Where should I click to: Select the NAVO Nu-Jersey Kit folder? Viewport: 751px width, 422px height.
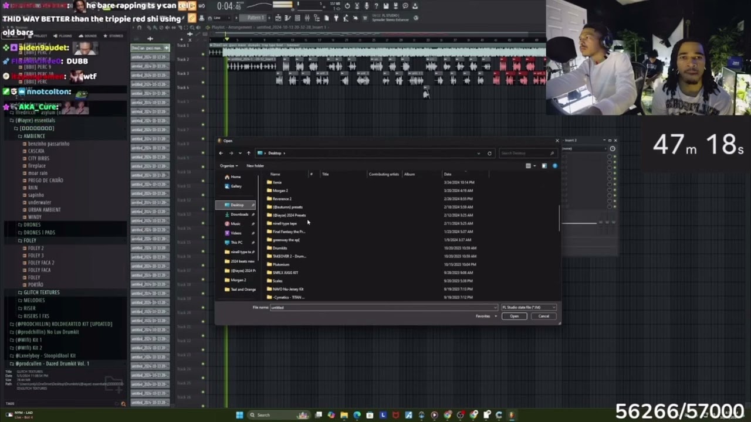(x=285, y=289)
